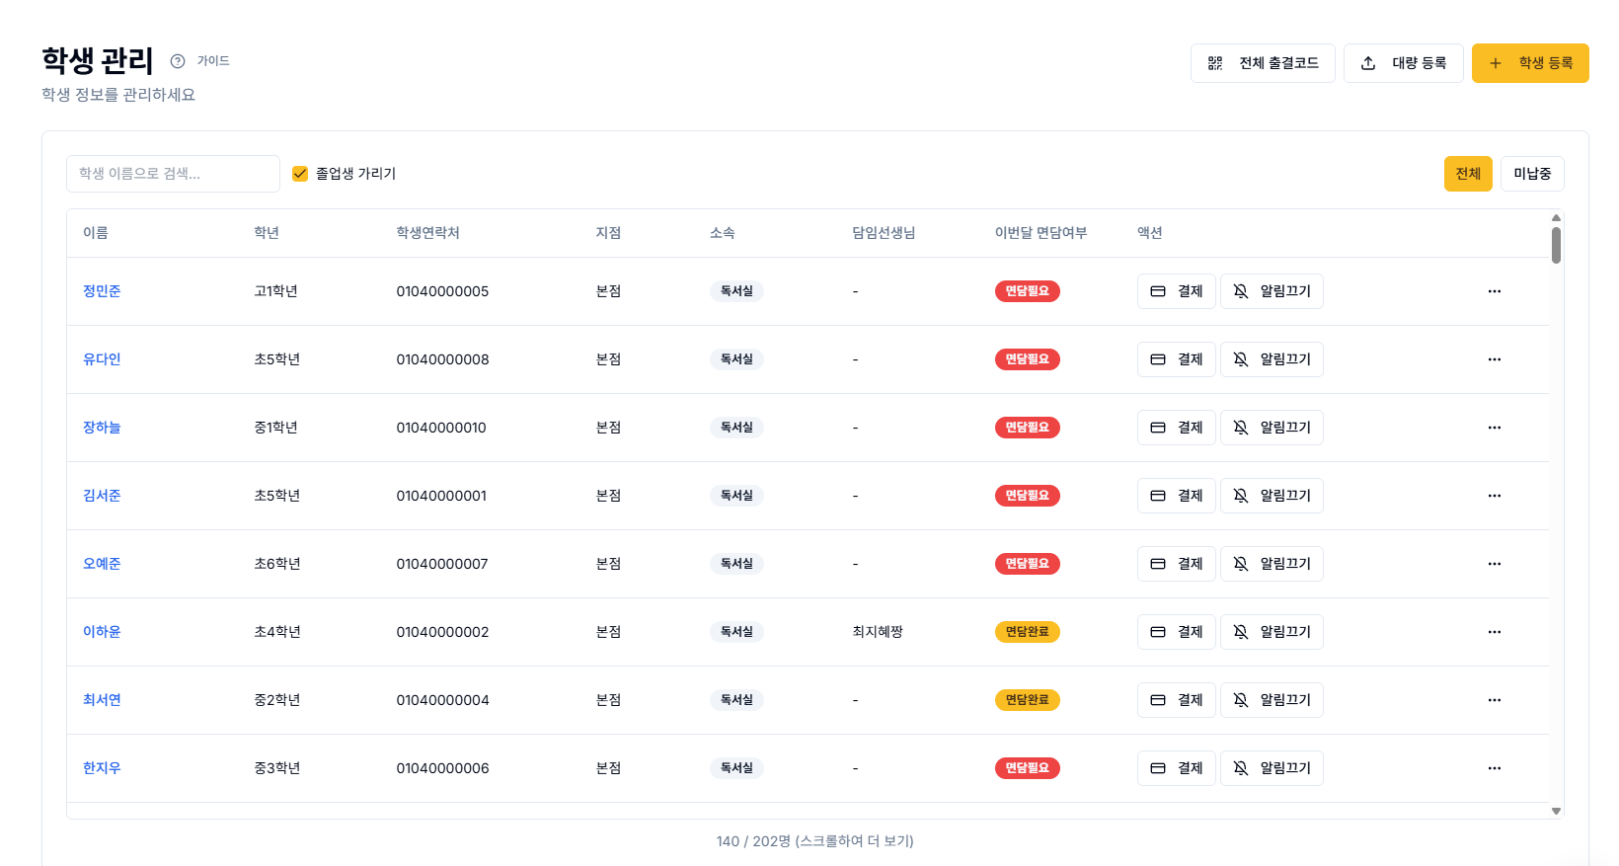
Task: Select the 전체 filter toggle
Action: [1467, 174]
